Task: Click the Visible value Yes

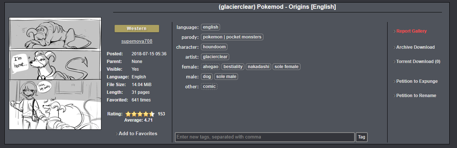Action: point(135,69)
